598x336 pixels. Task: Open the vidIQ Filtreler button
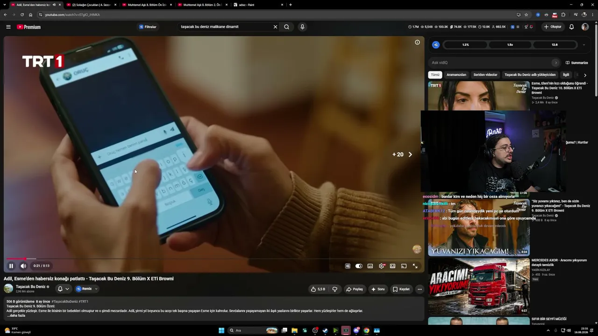pos(148,27)
